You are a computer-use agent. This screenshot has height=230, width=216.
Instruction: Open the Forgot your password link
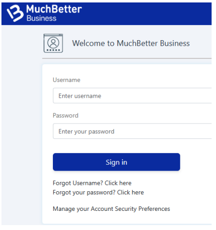coord(98,192)
